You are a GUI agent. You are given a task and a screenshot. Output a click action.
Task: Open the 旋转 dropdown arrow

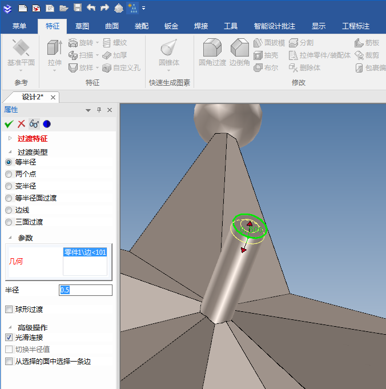tap(97, 43)
